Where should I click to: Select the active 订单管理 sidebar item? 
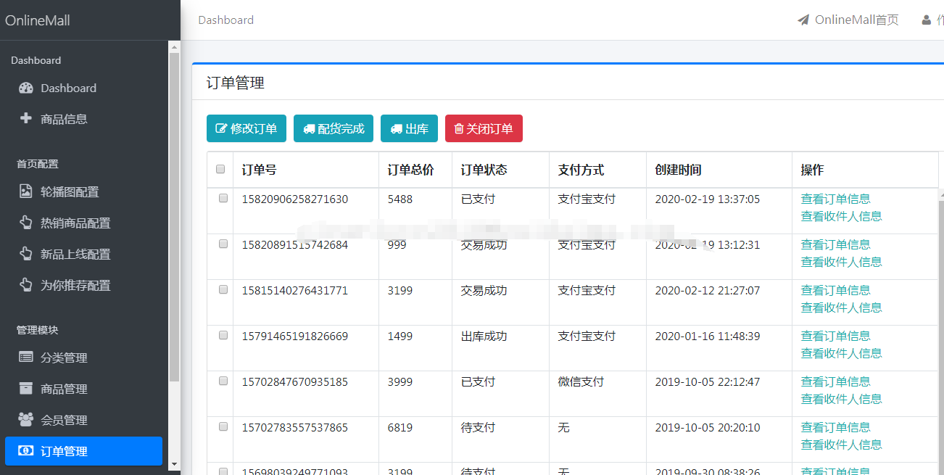coord(83,451)
